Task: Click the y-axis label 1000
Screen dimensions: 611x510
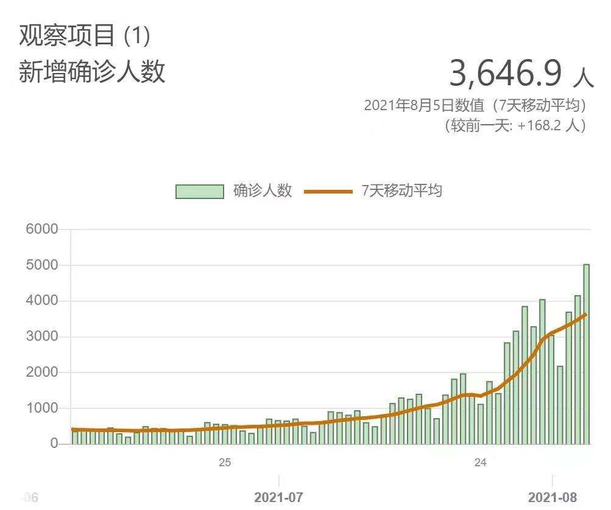Action: (41, 408)
